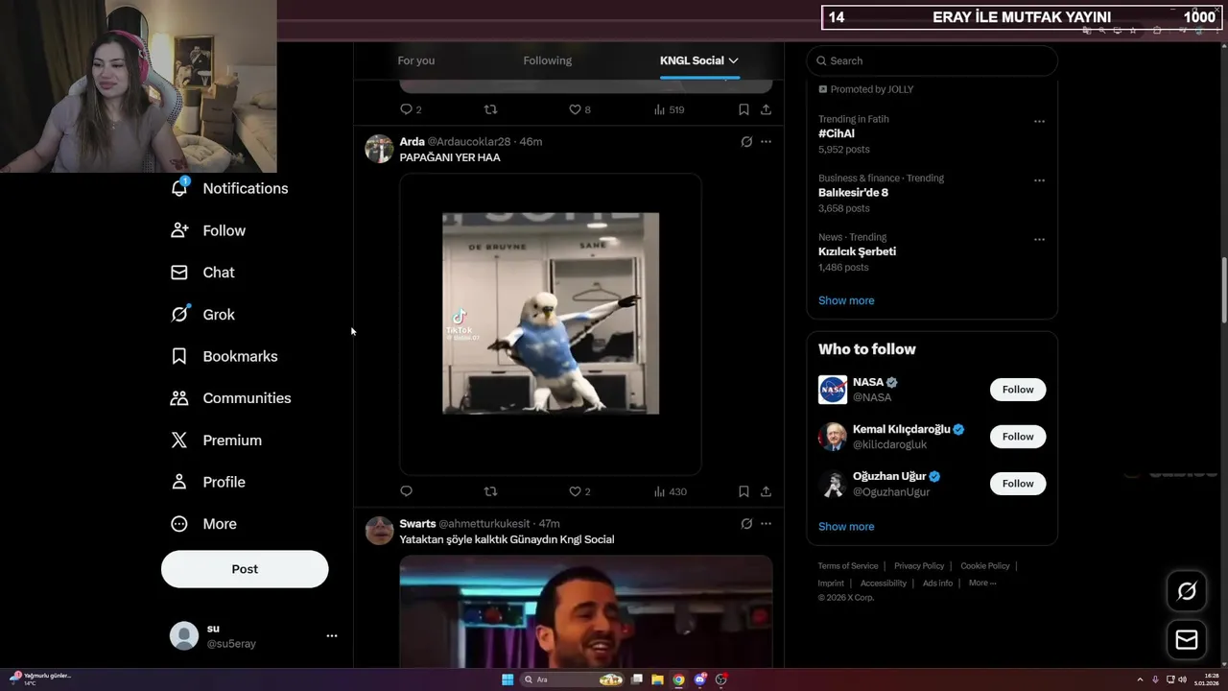Open Cookie Policy footer link
Screen dimensions: 1228x691
coord(985,566)
